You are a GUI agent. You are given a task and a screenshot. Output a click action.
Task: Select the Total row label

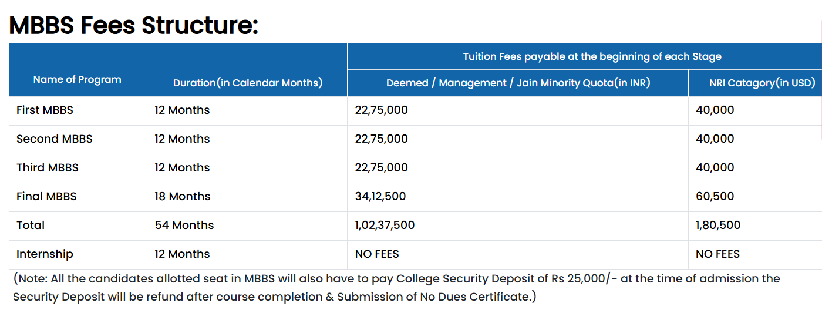[x=31, y=225]
